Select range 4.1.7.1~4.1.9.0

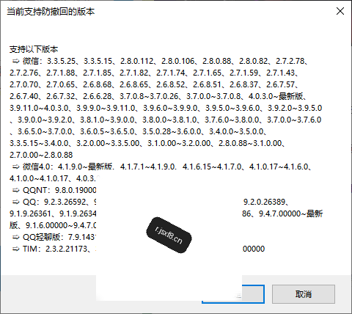tap(147, 167)
